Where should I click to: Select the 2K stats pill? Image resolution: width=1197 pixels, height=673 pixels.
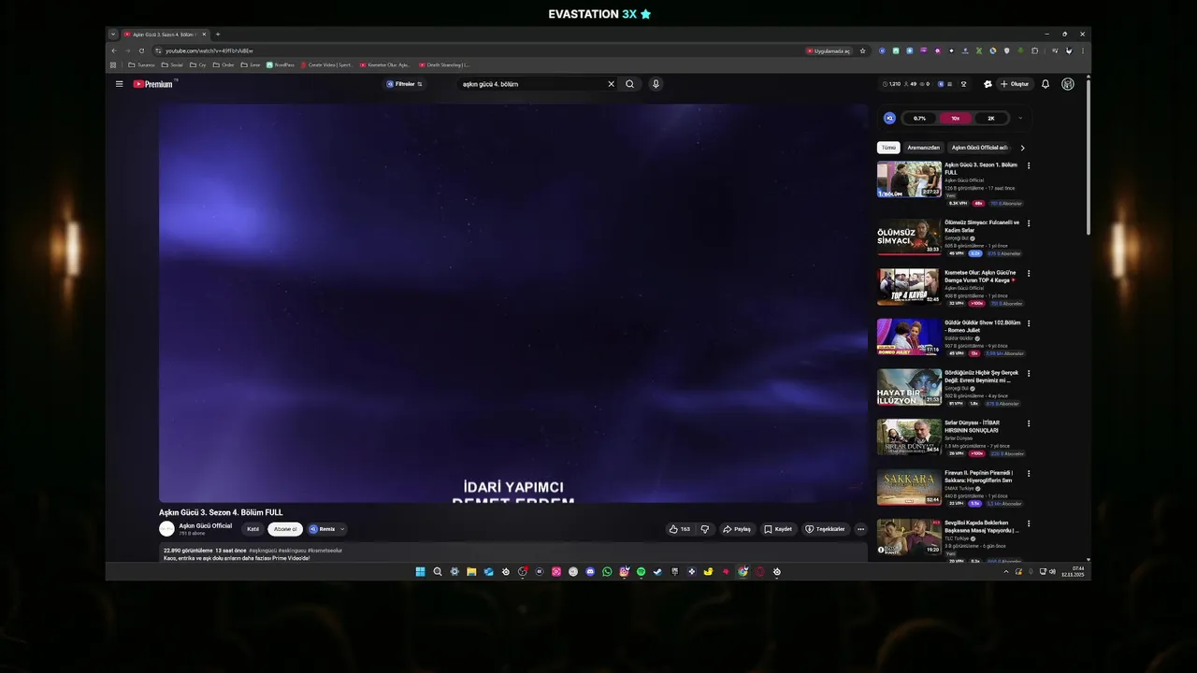[x=991, y=119]
